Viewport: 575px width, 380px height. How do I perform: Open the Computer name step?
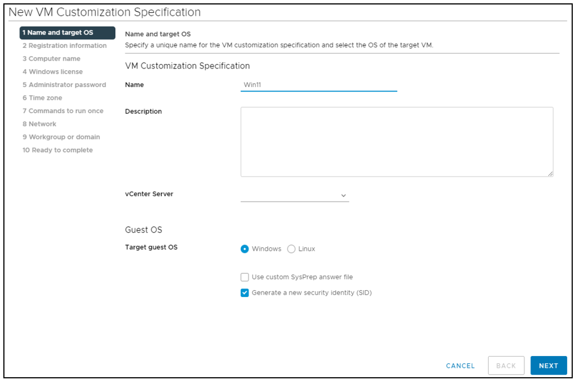pos(52,59)
